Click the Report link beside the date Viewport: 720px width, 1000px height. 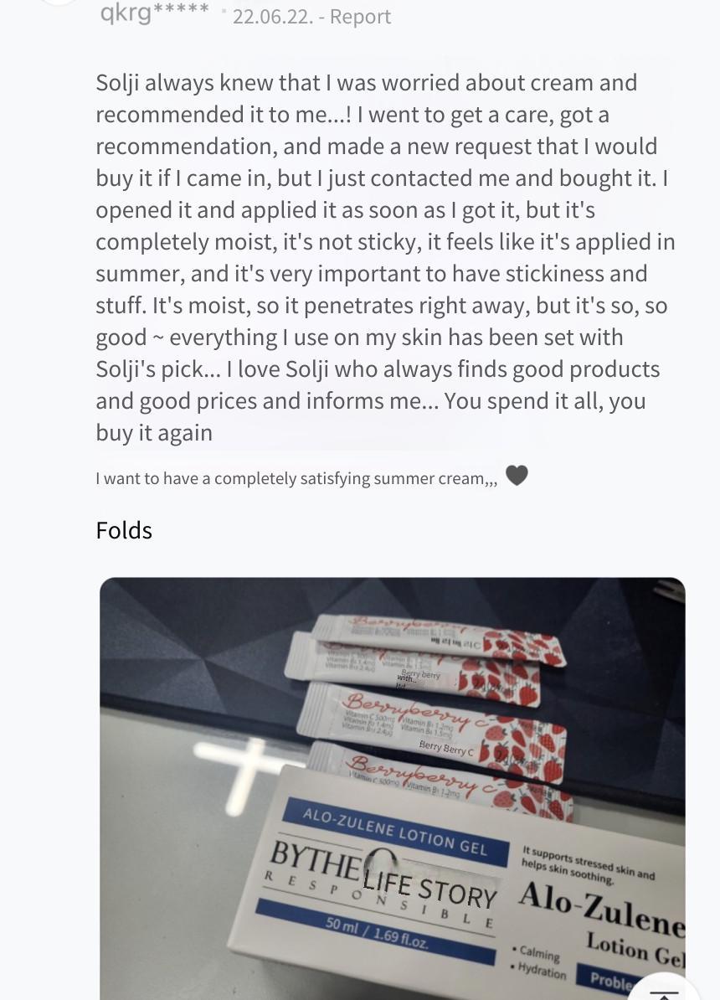click(x=360, y=17)
